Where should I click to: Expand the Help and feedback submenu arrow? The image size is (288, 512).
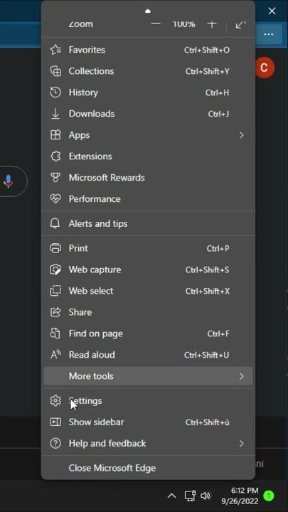pyautogui.click(x=241, y=444)
